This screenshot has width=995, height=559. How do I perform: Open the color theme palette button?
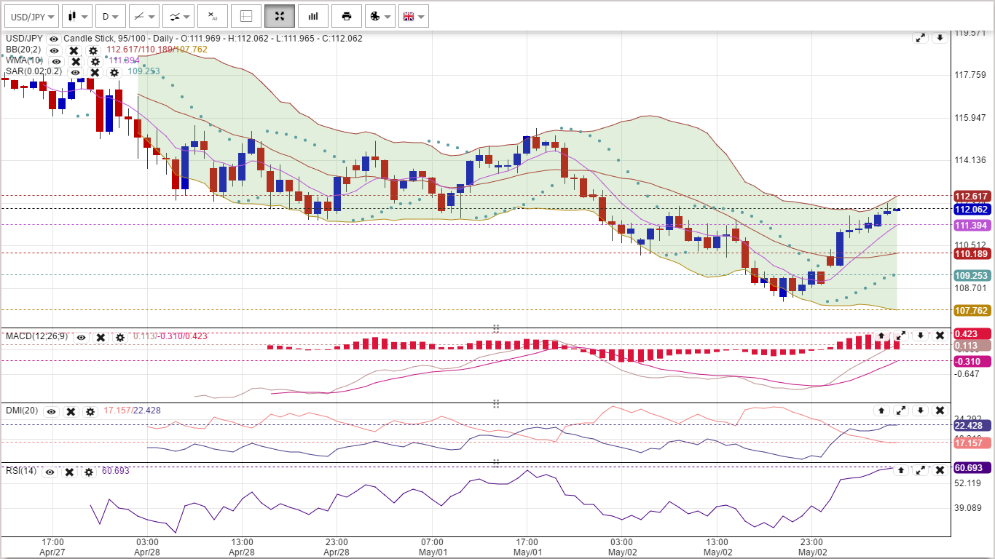coord(379,15)
